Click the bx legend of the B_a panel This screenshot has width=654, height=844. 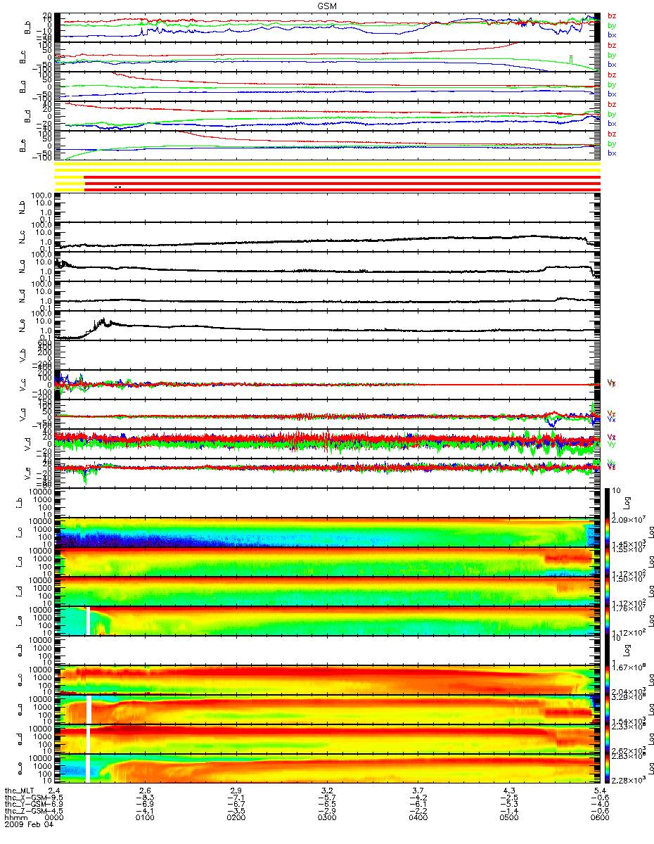612,94
